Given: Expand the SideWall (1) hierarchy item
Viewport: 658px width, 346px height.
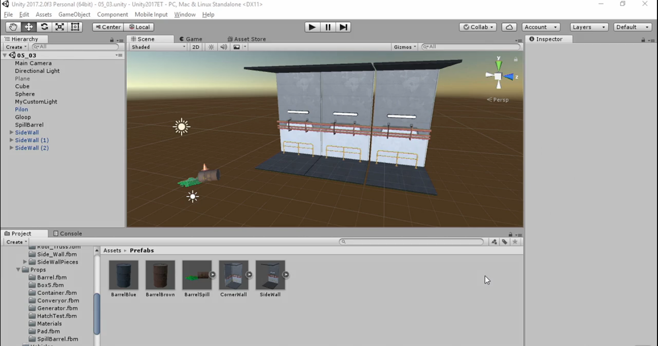Looking at the screenshot, I should [11, 140].
